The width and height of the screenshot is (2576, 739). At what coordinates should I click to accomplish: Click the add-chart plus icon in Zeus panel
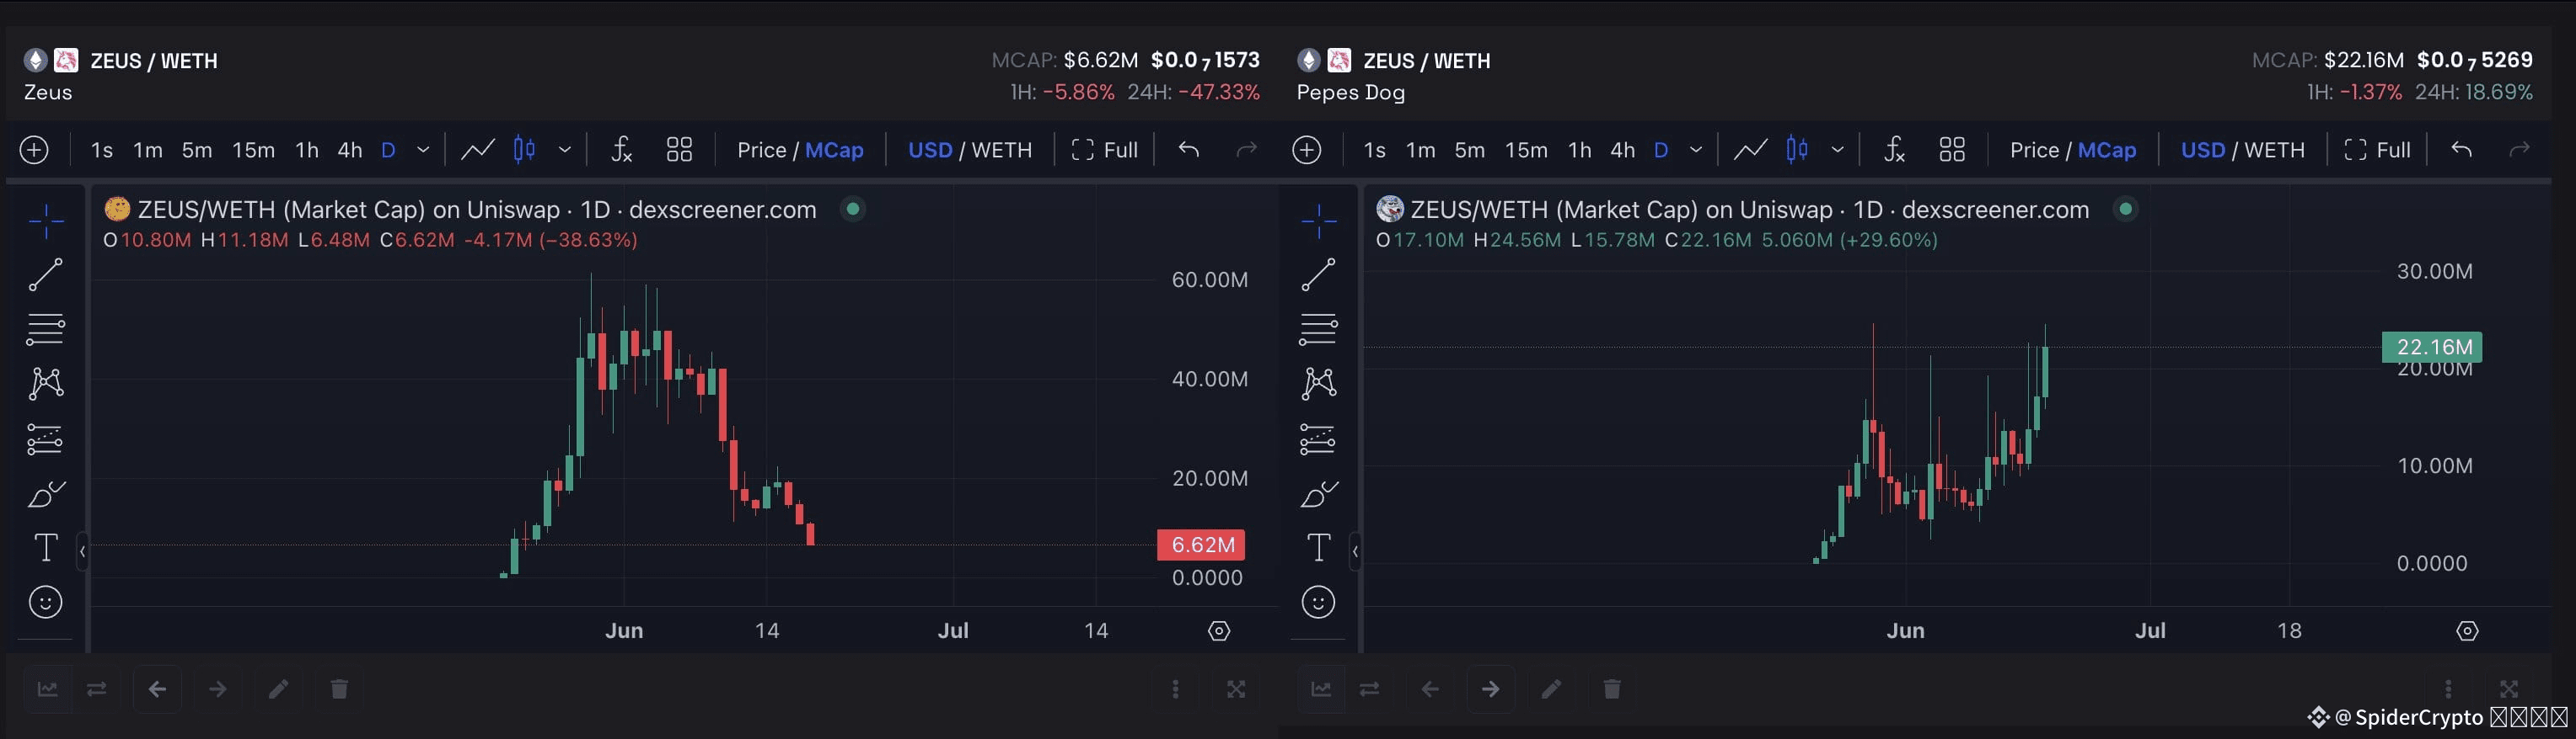(34, 150)
